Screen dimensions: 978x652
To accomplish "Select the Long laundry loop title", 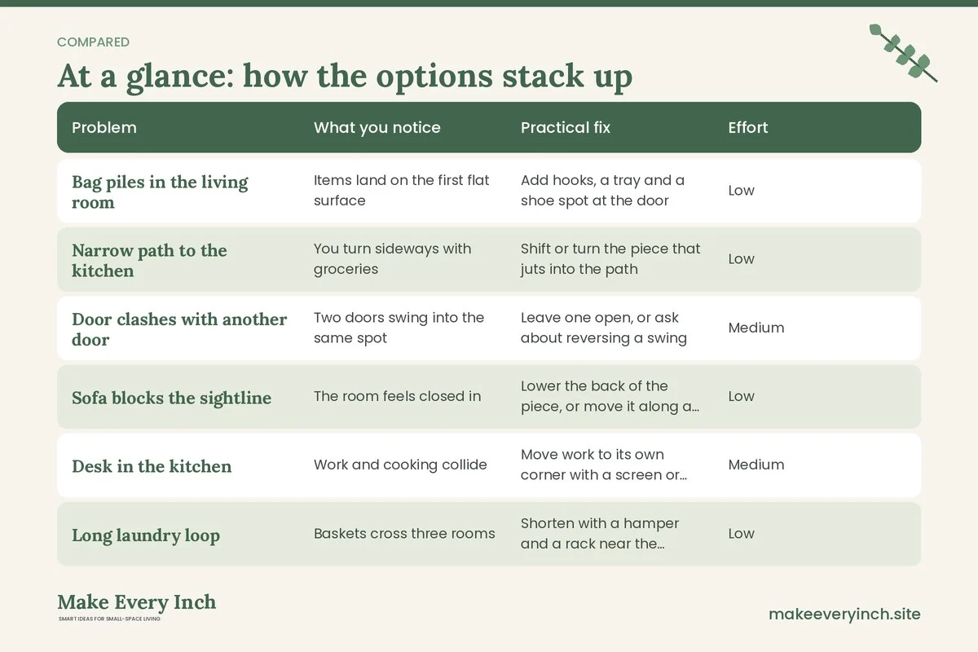I will (x=146, y=535).
